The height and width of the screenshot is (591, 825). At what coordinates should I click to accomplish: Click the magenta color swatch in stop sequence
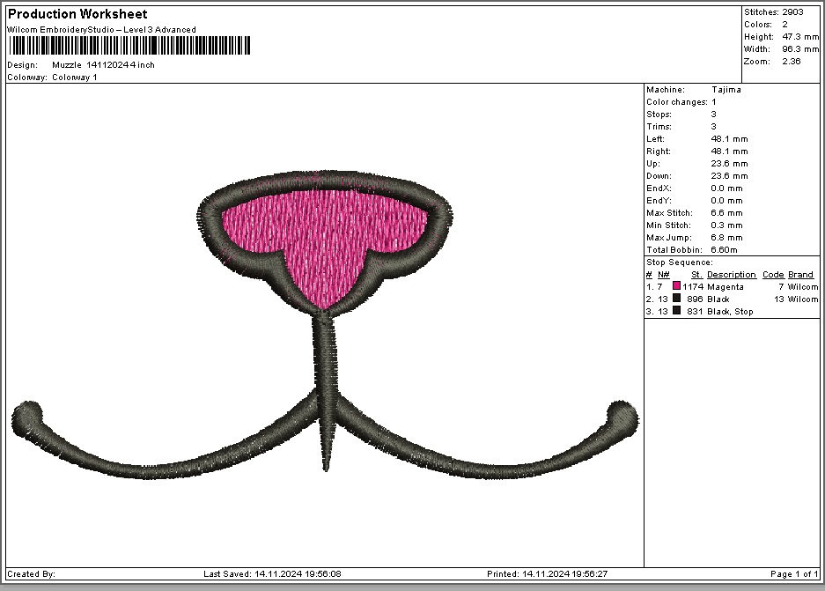click(676, 286)
